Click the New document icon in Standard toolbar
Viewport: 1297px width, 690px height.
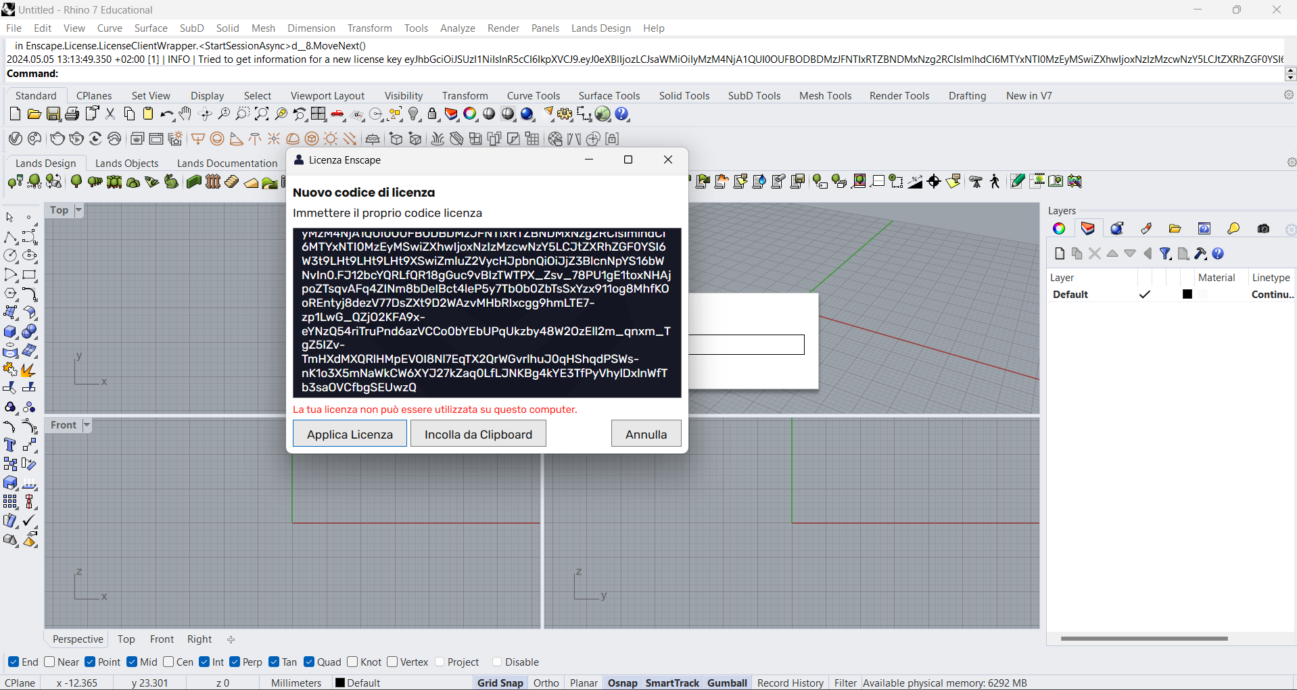[15, 114]
